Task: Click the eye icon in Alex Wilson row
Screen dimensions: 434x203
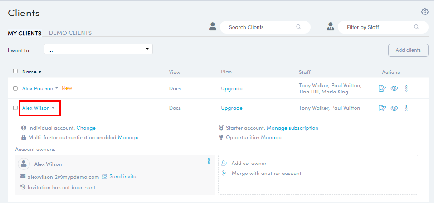Action: 395,108
